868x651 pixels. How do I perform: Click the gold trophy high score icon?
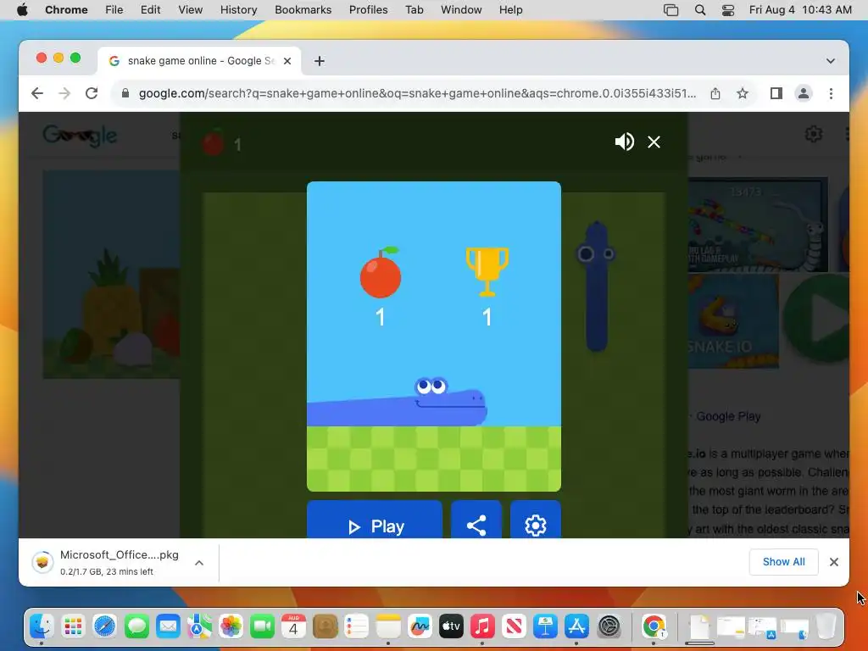pyautogui.click(x=487, y=271)
